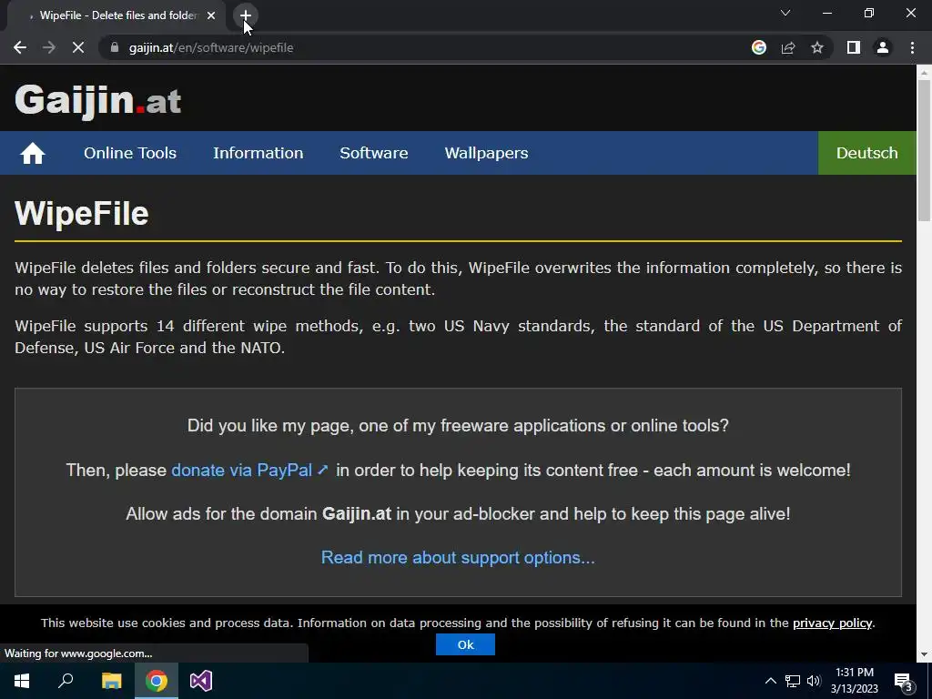Image resolution: width=932 pixels, height=699 pixels.
Task: Go back to previous page
Action: click(x=20, y=47)
